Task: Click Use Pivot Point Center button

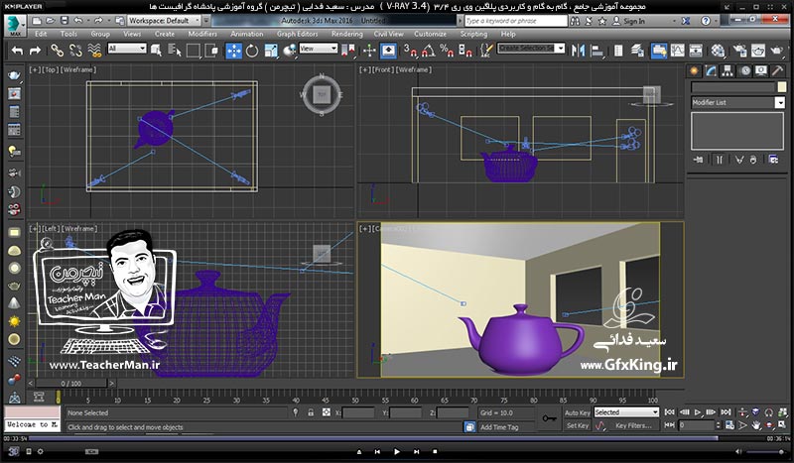Action: click(x=348, y=51)
